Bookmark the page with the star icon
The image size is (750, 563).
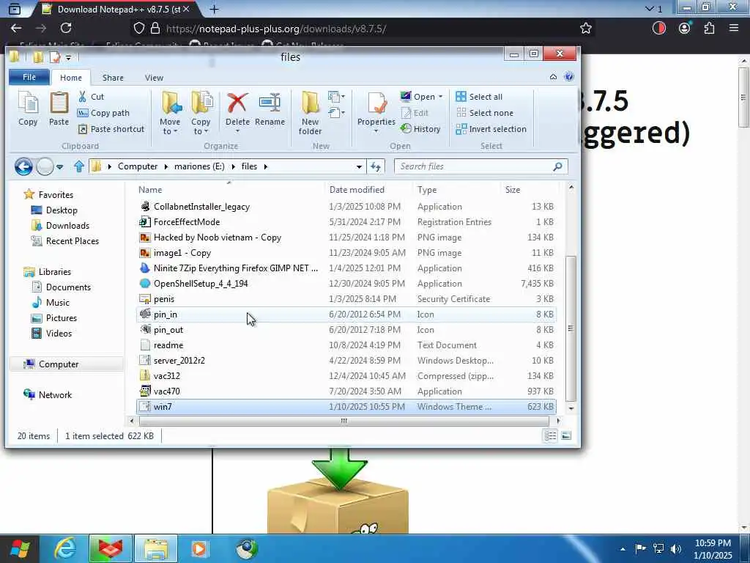(x=585, y=29)
